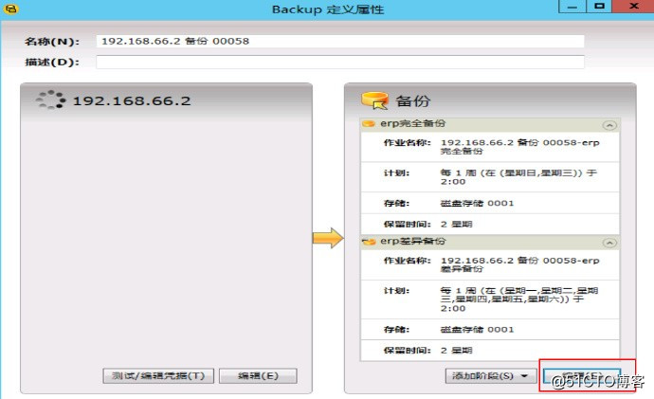The height and width of the screenshot is (399, 654).
Task: Click the full backup storage 磁盘存储 0001
Action: [477, 204]
